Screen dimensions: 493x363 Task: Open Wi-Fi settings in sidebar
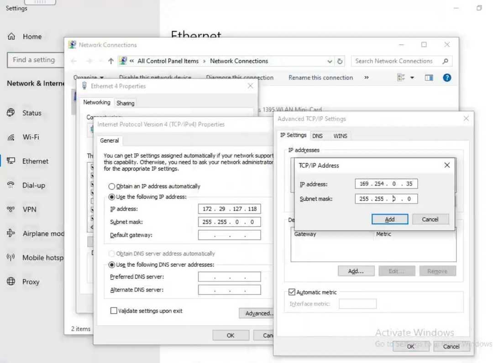(x=31, y=137)
